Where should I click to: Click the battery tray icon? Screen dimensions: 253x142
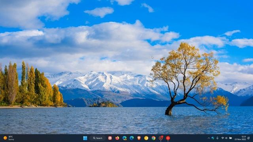point(230,138)
